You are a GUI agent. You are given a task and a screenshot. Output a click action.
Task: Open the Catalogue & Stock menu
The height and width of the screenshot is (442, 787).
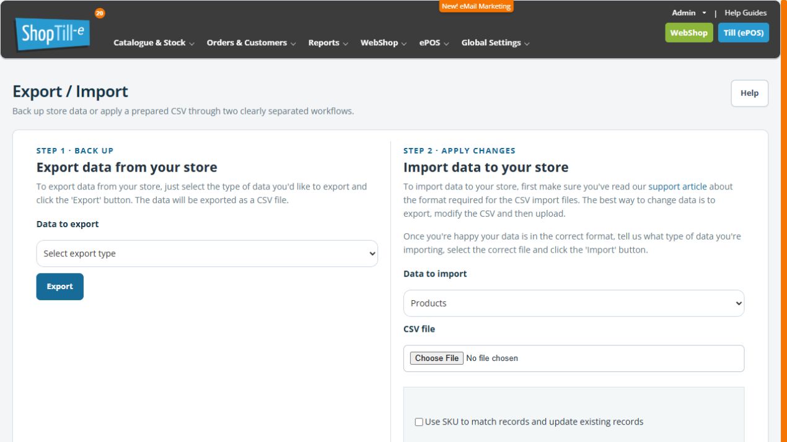[x=154, y=43]
